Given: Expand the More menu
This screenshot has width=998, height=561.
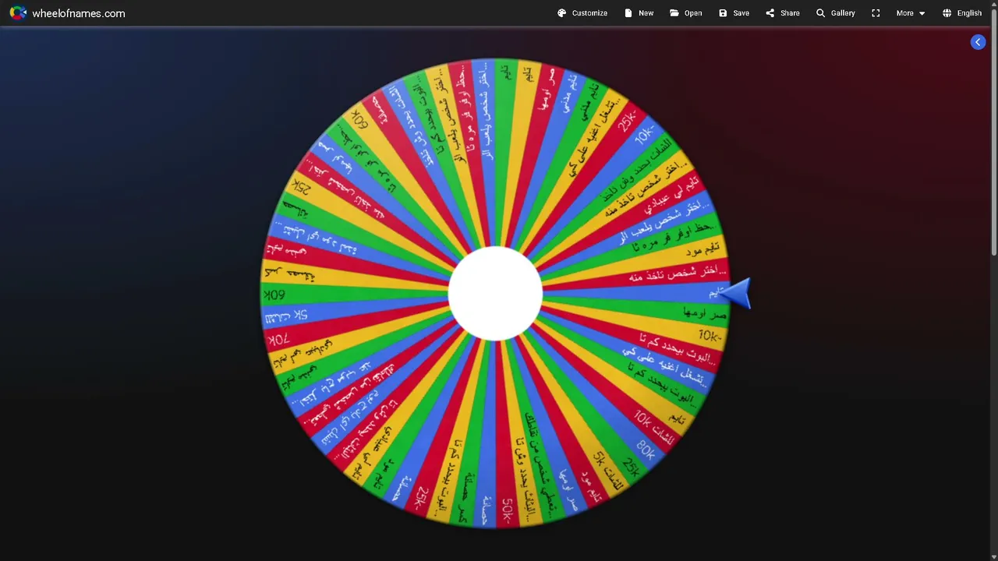Looking at the screenshot, I should point(911,13).
